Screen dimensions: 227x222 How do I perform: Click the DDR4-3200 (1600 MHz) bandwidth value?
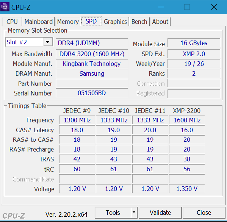pos(92,54)
